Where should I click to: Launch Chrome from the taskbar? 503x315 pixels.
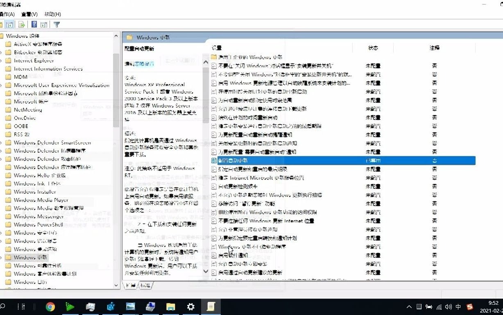coord(50,306)
